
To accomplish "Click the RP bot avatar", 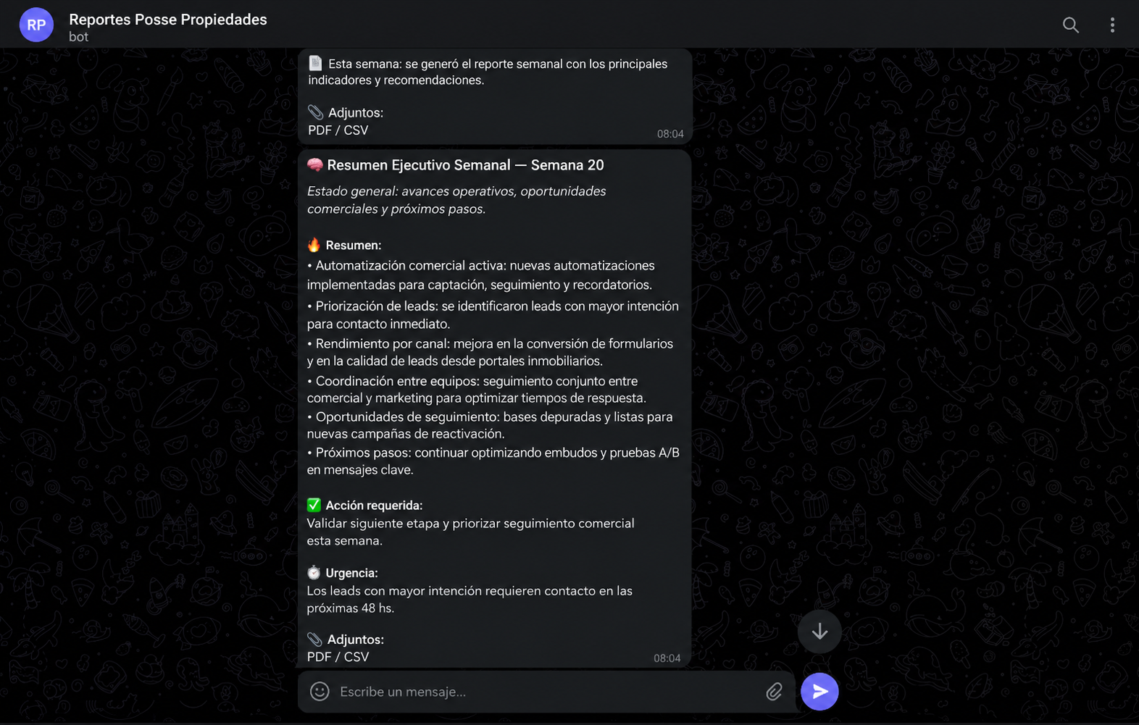I will tap(36, 25).
